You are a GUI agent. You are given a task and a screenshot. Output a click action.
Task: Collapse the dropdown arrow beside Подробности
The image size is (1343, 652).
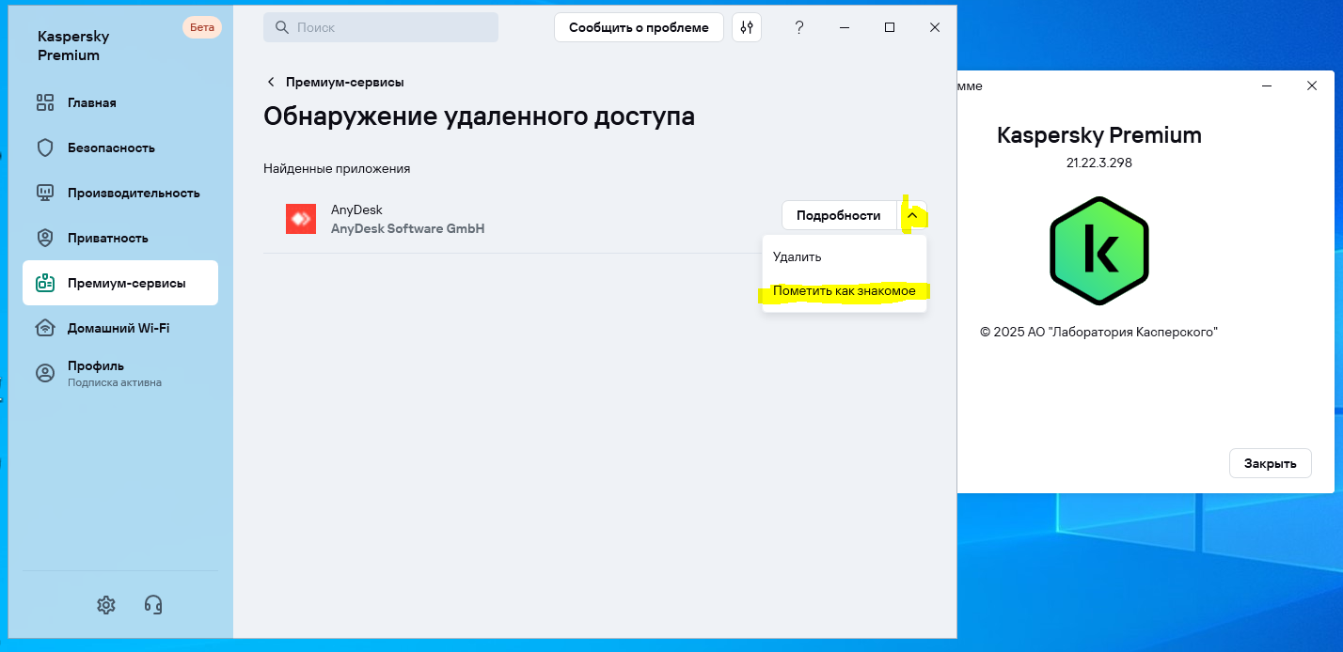[x=911, y=215]
